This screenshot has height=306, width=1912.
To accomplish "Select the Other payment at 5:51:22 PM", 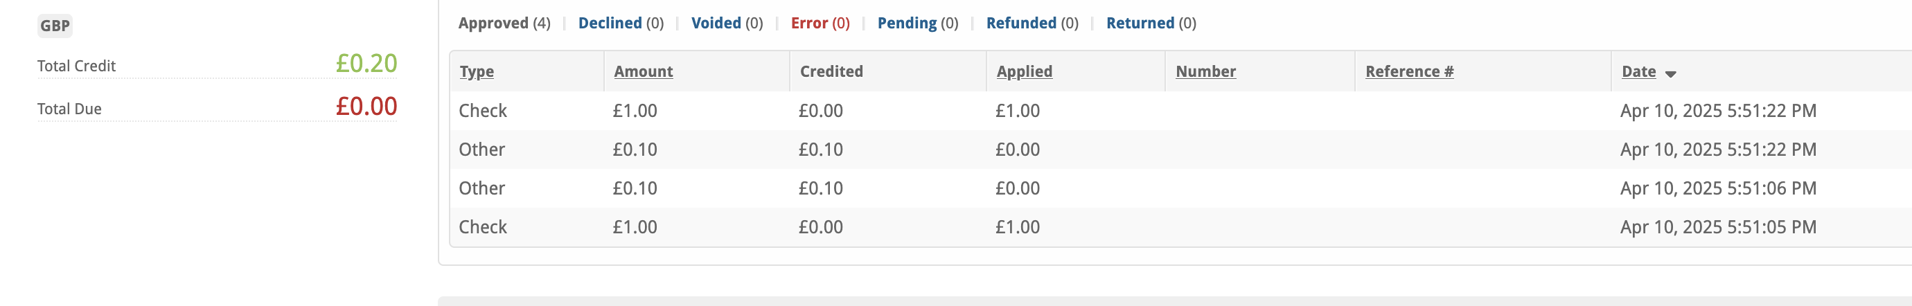I will (481, 150).
